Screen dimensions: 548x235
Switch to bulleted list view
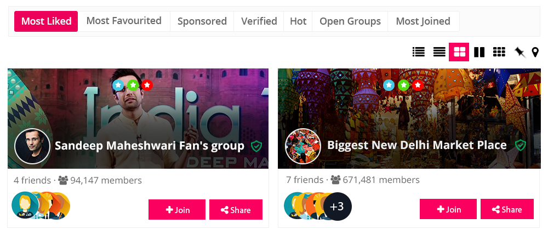[419, 52]
